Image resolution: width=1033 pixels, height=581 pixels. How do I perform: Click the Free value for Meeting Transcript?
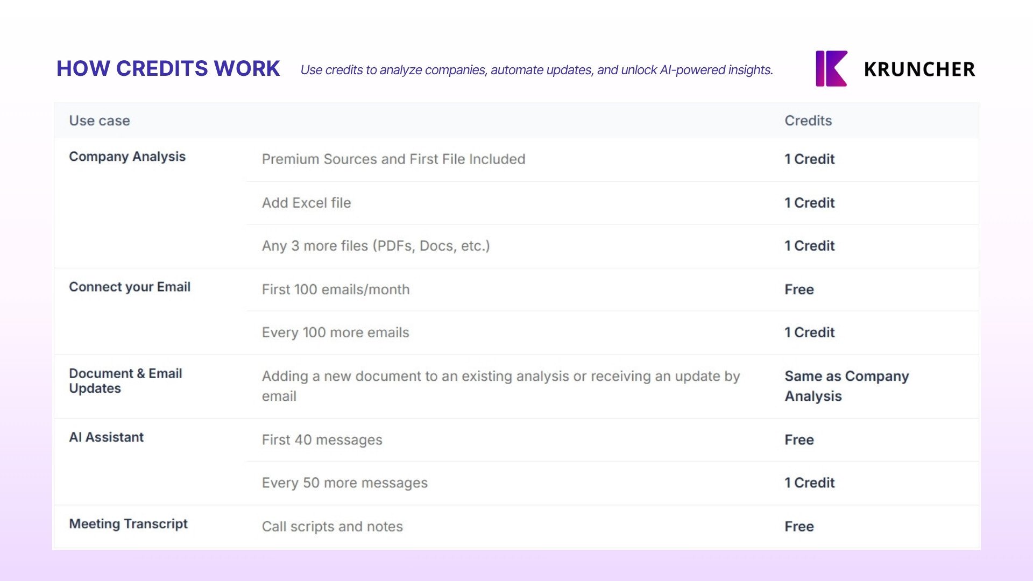799,526
